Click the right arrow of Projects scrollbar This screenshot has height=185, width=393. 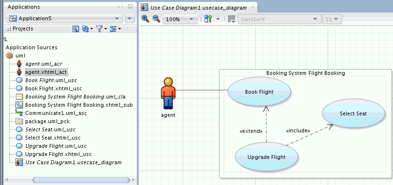[x=133, y=180]
